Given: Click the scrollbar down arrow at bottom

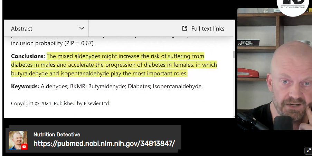Looking at the screenshot, I should click(234, 116).
